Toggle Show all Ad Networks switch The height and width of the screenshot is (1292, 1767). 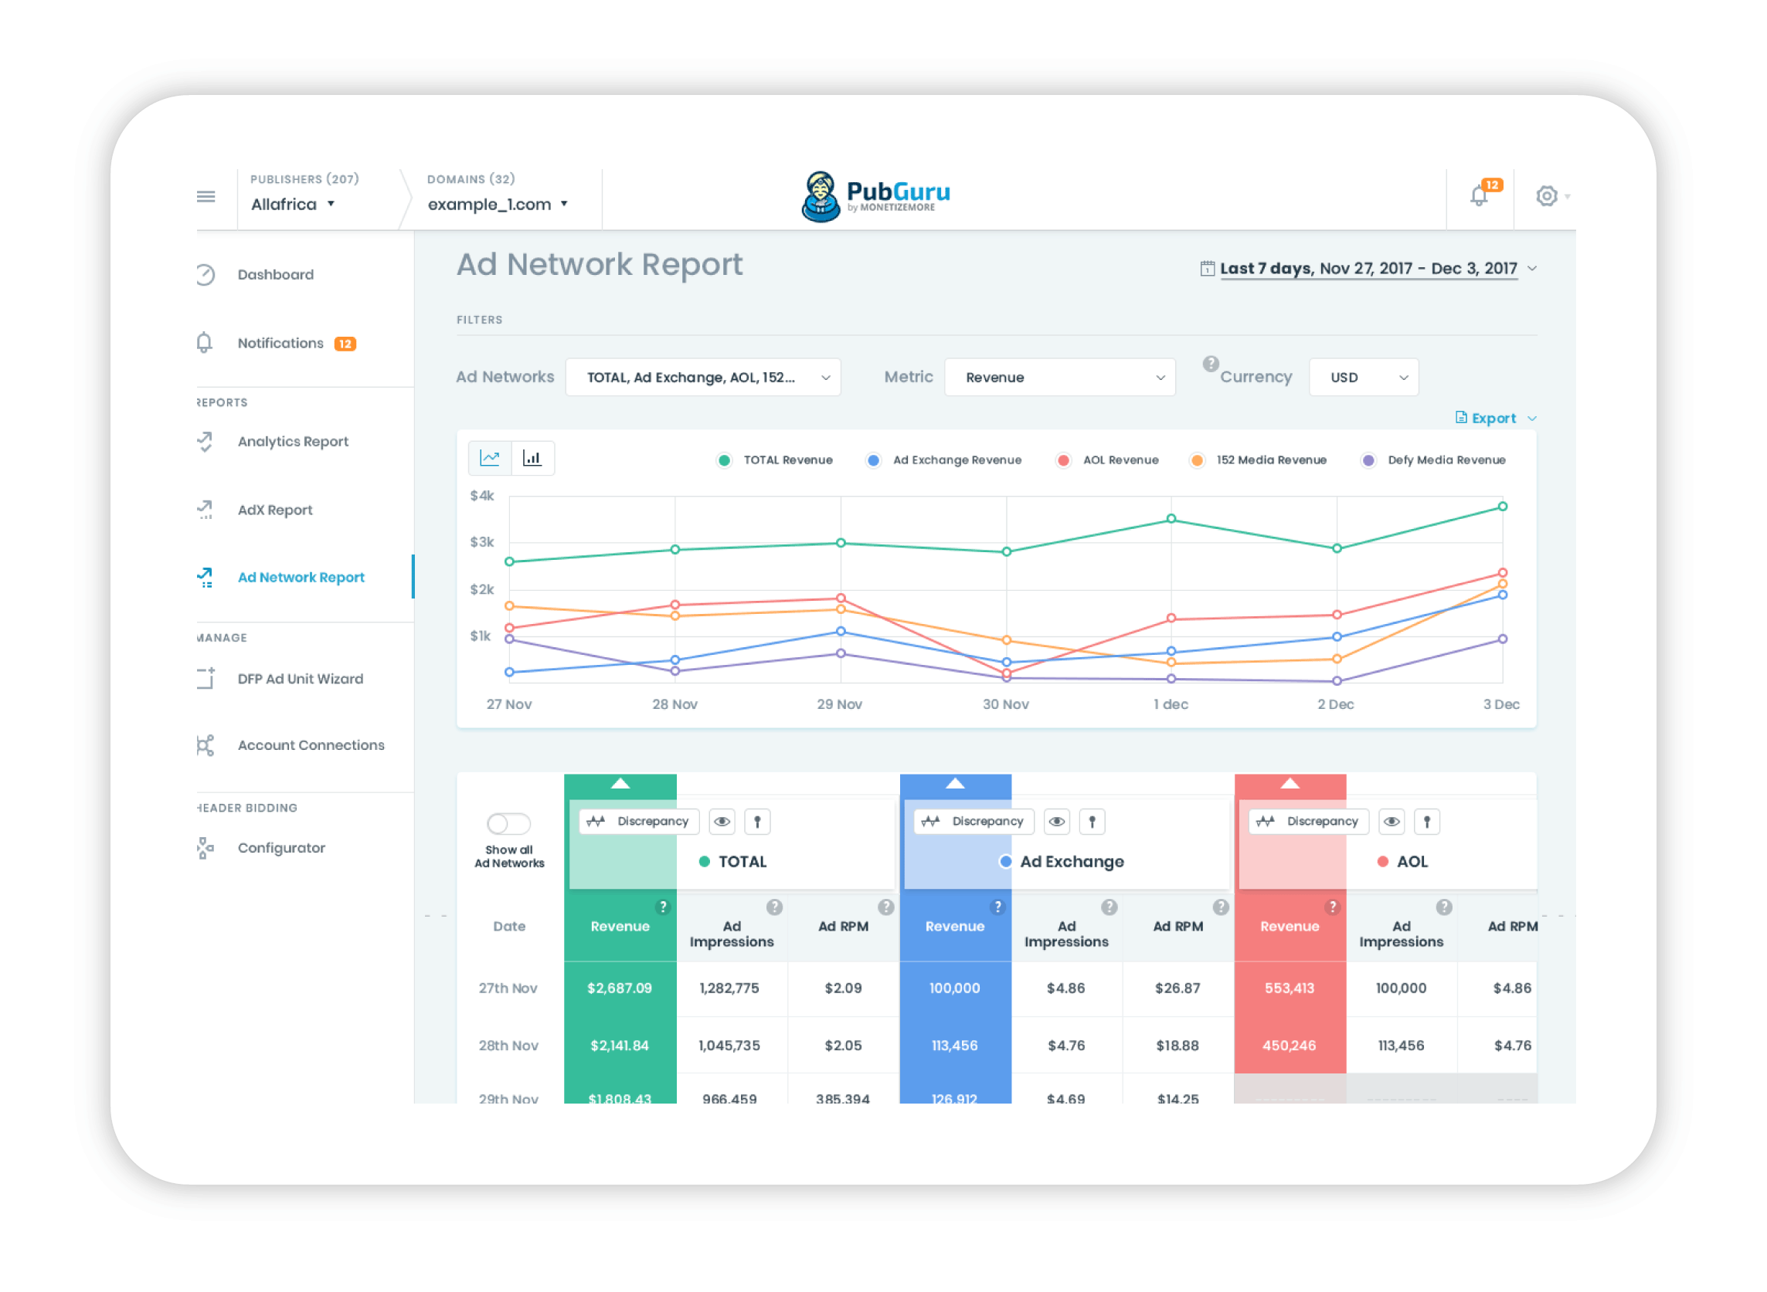tap(508, 823)
